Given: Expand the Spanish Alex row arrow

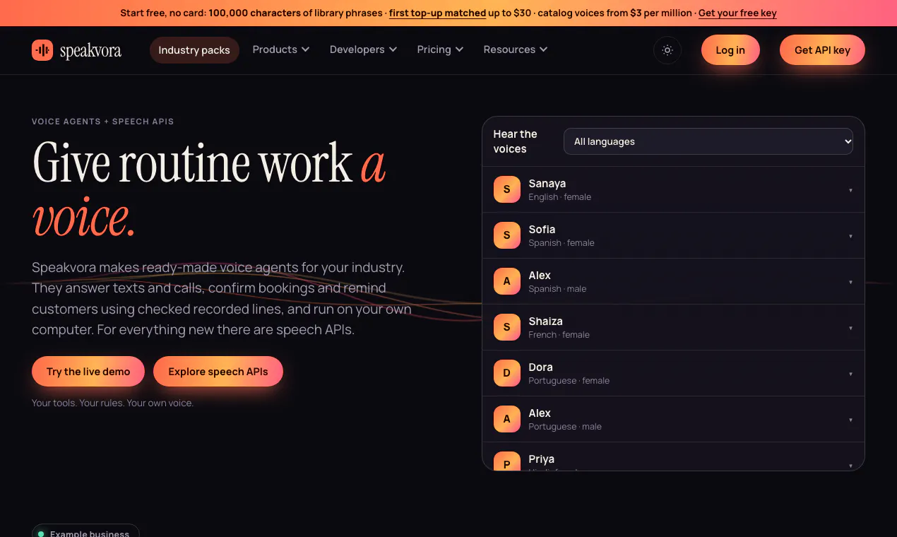Looking at the screenshot, I should coord(850,282).
